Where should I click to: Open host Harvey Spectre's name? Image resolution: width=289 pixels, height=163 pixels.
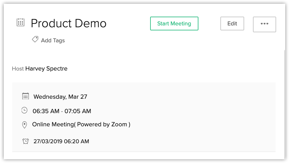click(46, 68)
